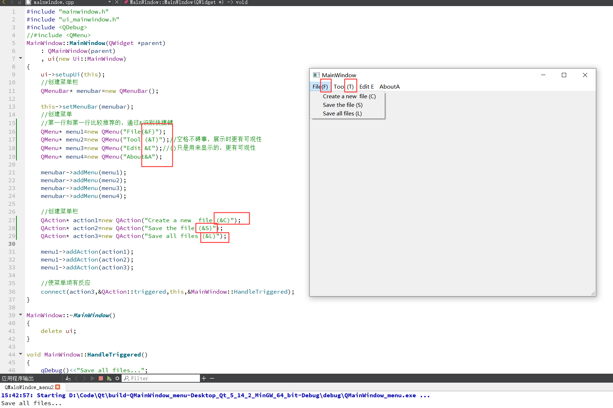Click 'addMenu(menu3)' on line 23
The height and width of the screenshot is (408, 613).
(x=98, y=188)
